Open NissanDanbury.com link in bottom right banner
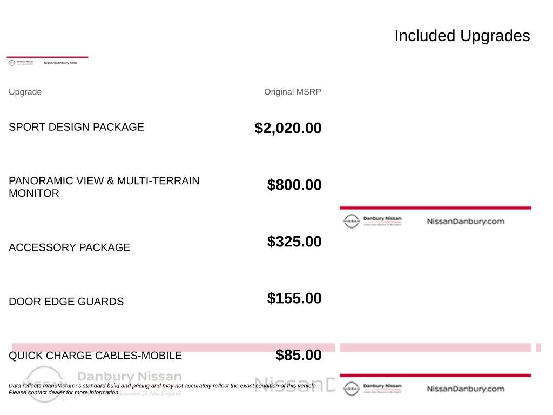The image size is (553, 415). click(x=466, y=389)
